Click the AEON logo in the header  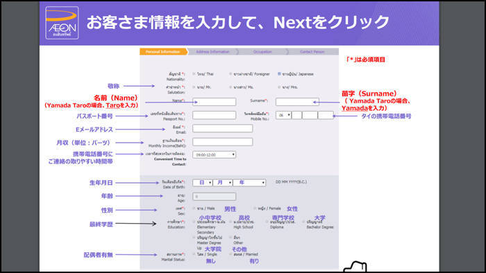coord(62,23)
